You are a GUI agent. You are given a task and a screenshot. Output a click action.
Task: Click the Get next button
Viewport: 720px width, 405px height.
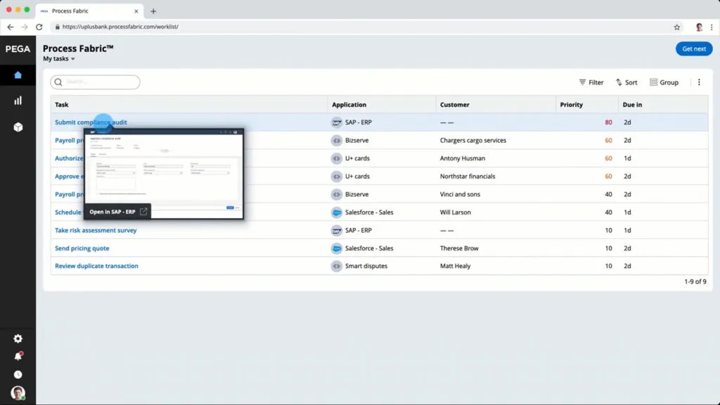coord(694,49)
